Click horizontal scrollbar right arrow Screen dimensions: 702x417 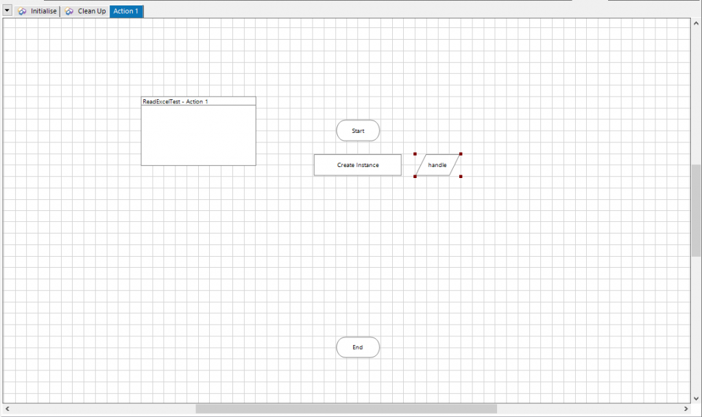(686, 409)
